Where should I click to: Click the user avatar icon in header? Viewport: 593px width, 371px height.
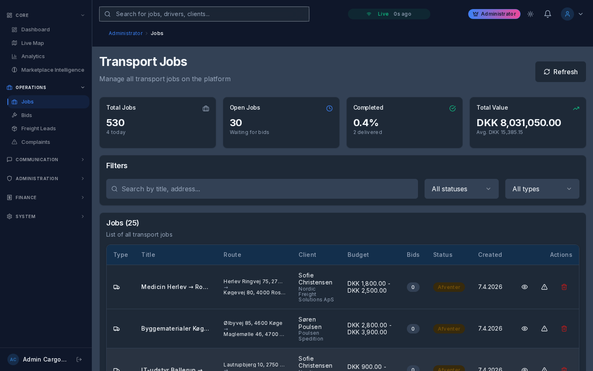click(x=567, y=14)
